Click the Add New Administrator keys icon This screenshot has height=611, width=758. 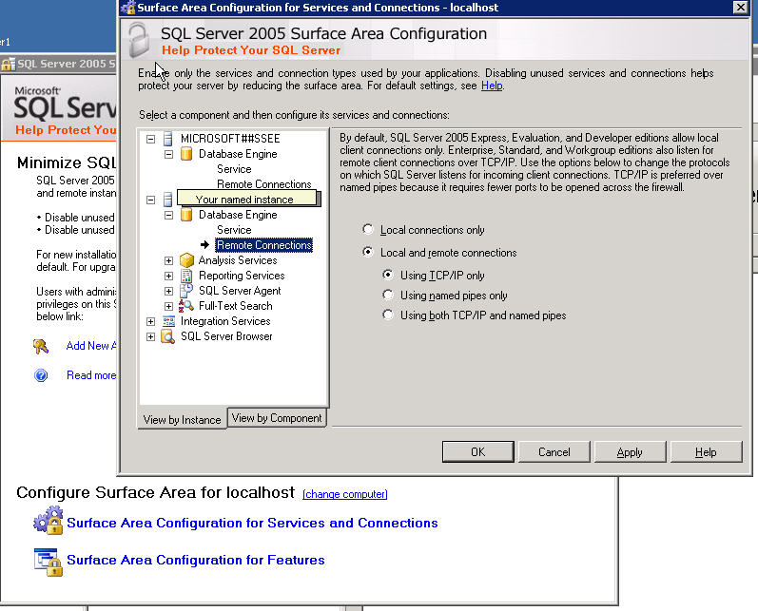point(41,346)
